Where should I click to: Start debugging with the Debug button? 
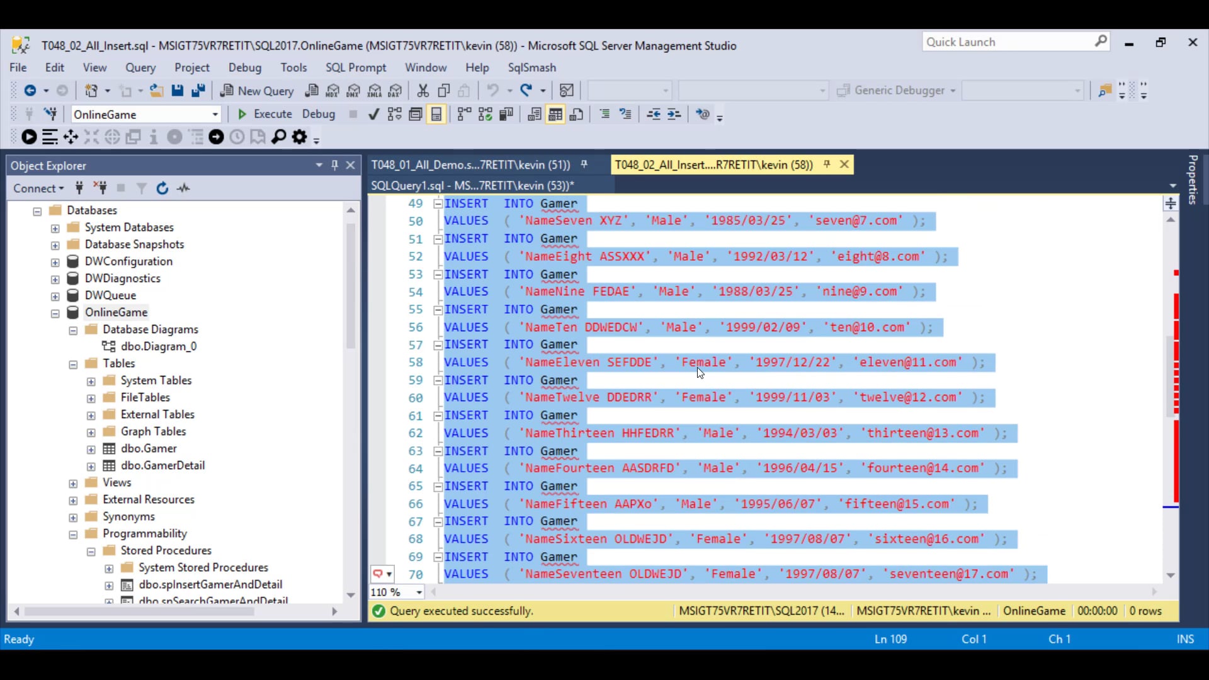(x=318, y=114)
